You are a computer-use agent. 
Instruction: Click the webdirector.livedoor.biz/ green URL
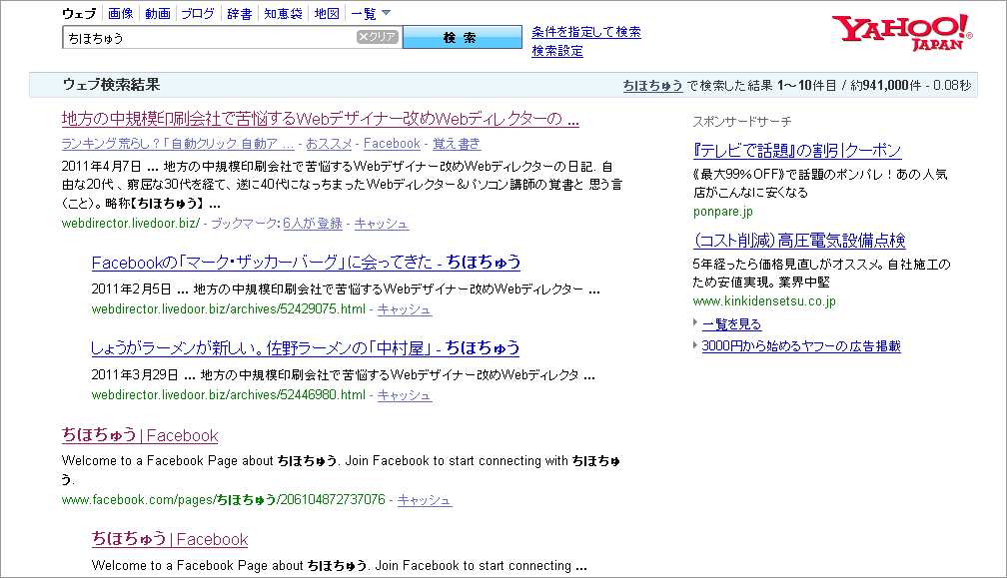130,224
